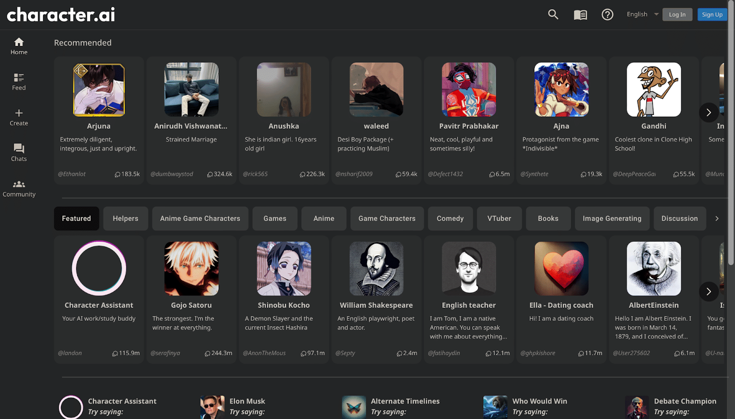Open creator link @Ethanlot
Screen dimensions: 735x419
point(72,174)
